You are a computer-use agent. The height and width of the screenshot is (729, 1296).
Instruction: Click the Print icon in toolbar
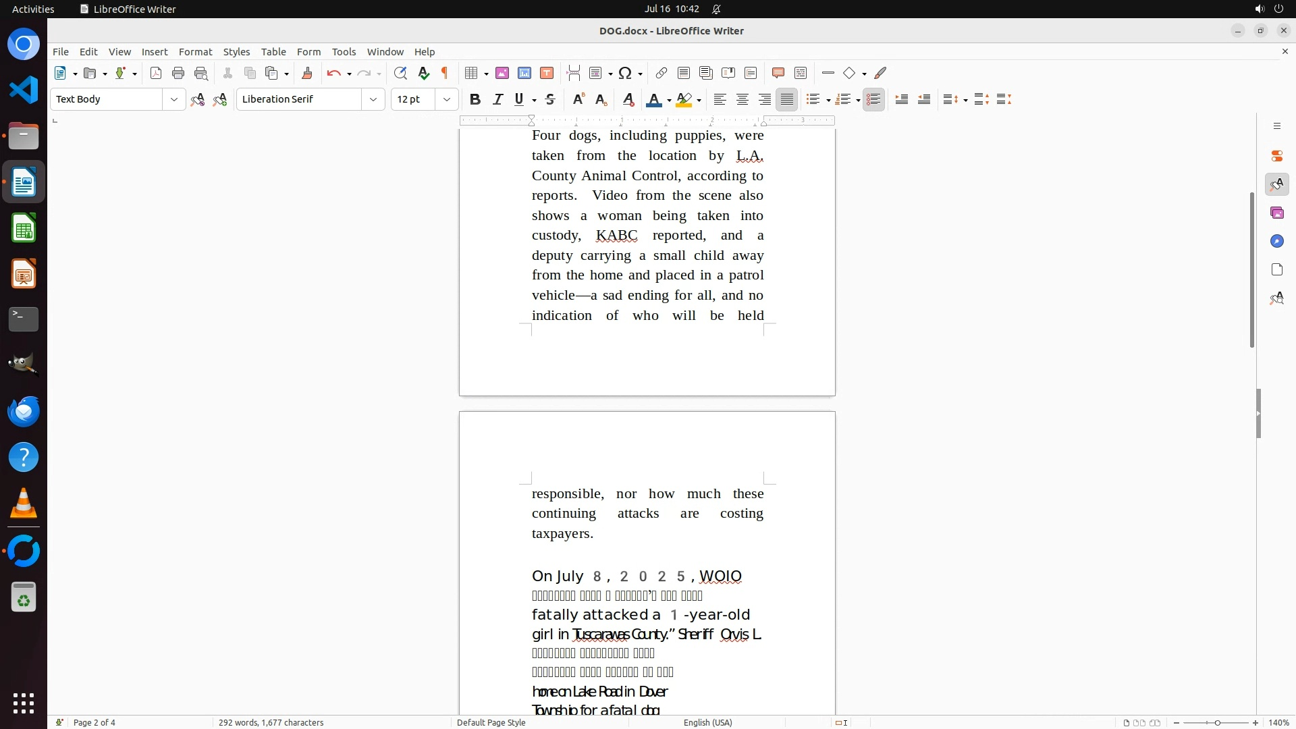point(178,74)
